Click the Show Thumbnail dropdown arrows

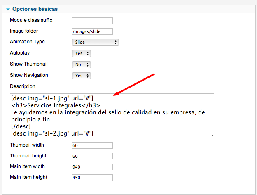(x=88, y=64)
